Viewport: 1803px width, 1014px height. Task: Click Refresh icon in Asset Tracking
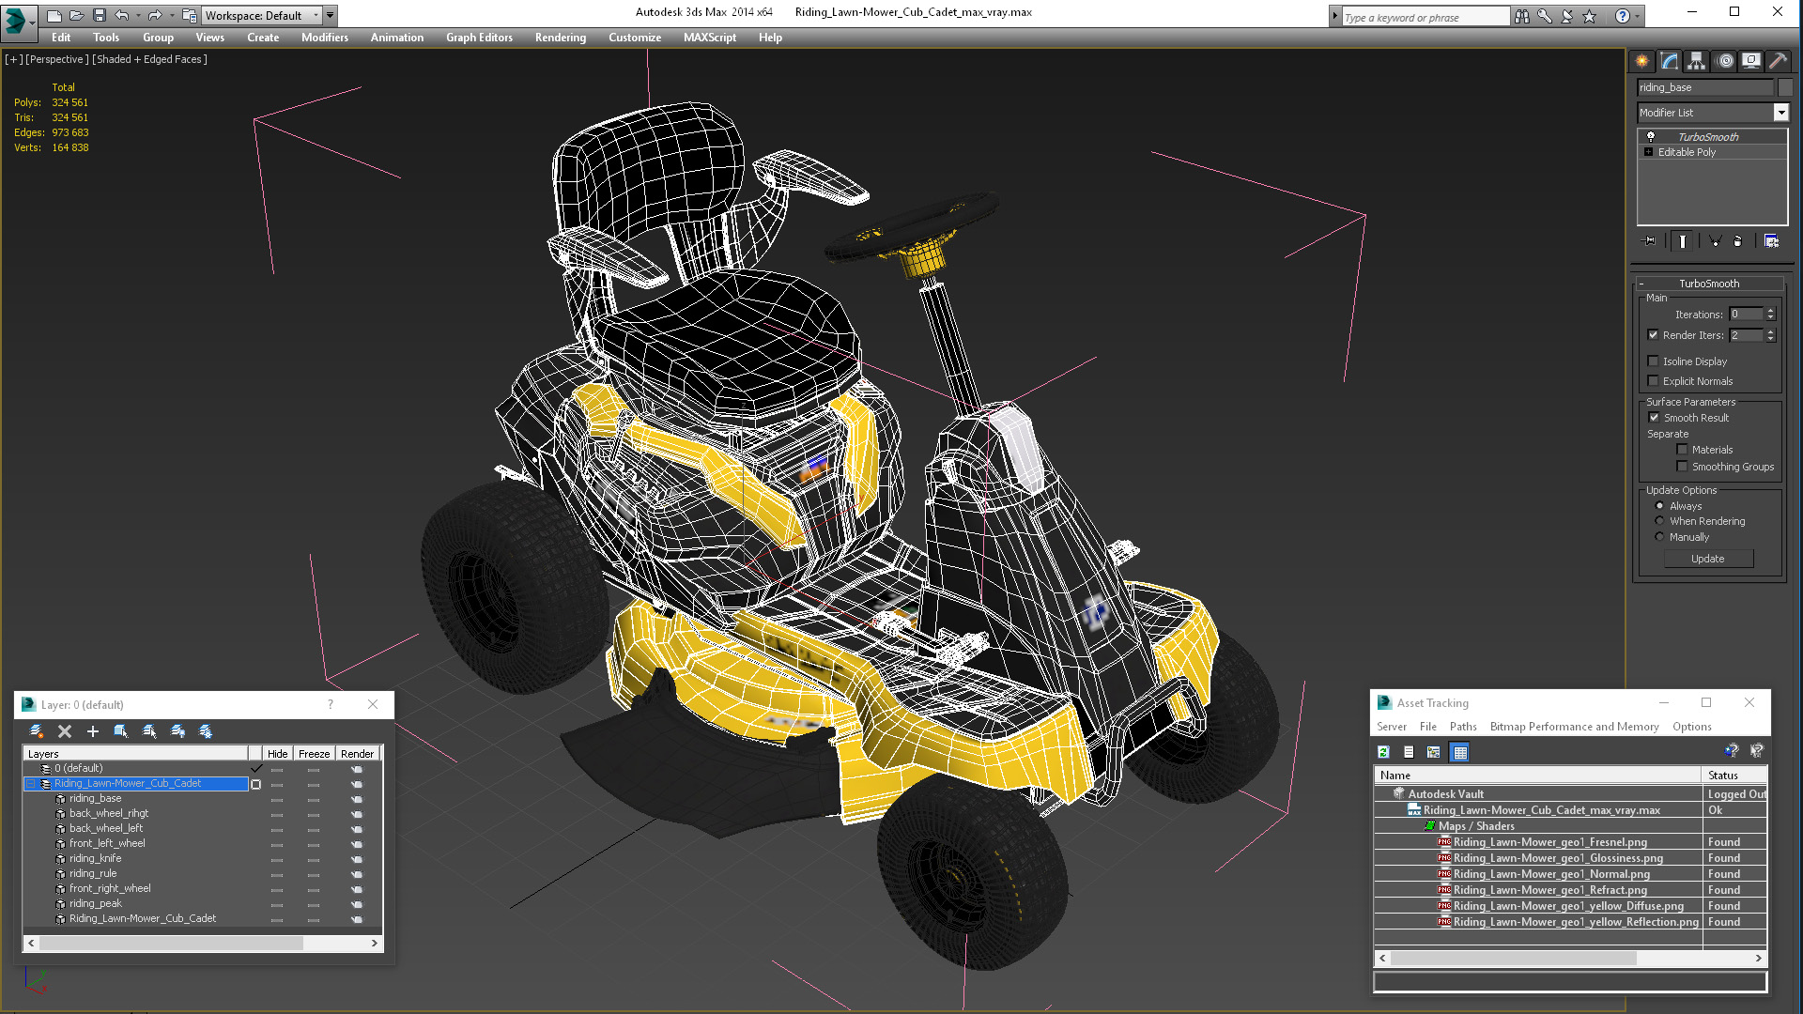1383,752
